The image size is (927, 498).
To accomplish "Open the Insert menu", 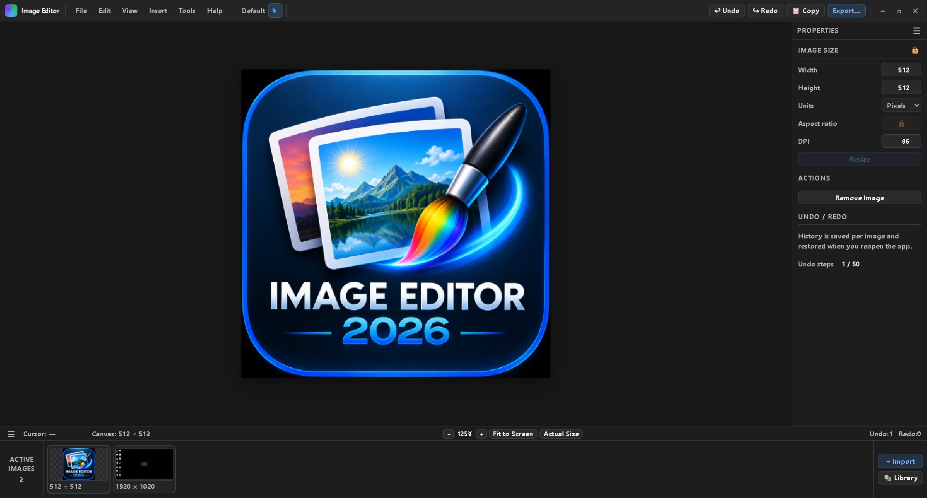I will [158, 11].
